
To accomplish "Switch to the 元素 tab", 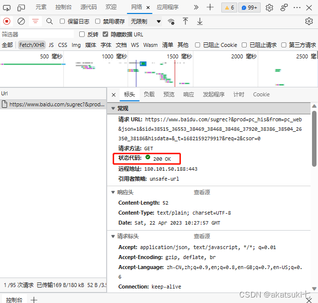I will tap(41, 7).
